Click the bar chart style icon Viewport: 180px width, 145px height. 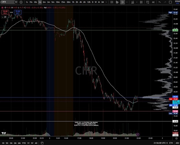click(117, 2)
